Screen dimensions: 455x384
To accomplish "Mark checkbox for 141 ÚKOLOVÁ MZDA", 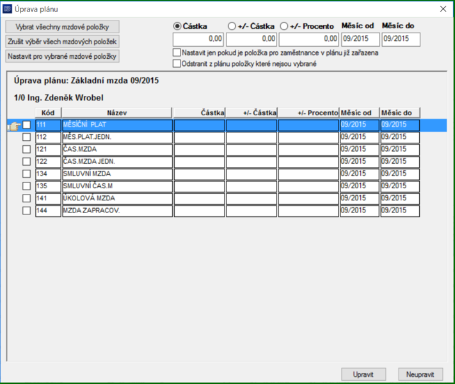I will [x=26, y=198].
